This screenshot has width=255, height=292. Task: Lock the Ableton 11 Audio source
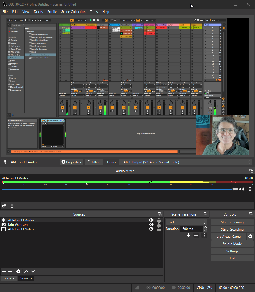point(159,220)
